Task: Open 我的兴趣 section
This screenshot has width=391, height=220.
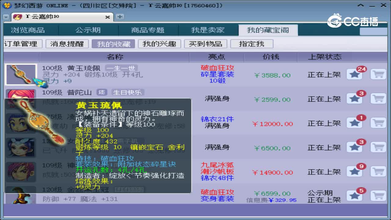Action: (x=159, y=44)
